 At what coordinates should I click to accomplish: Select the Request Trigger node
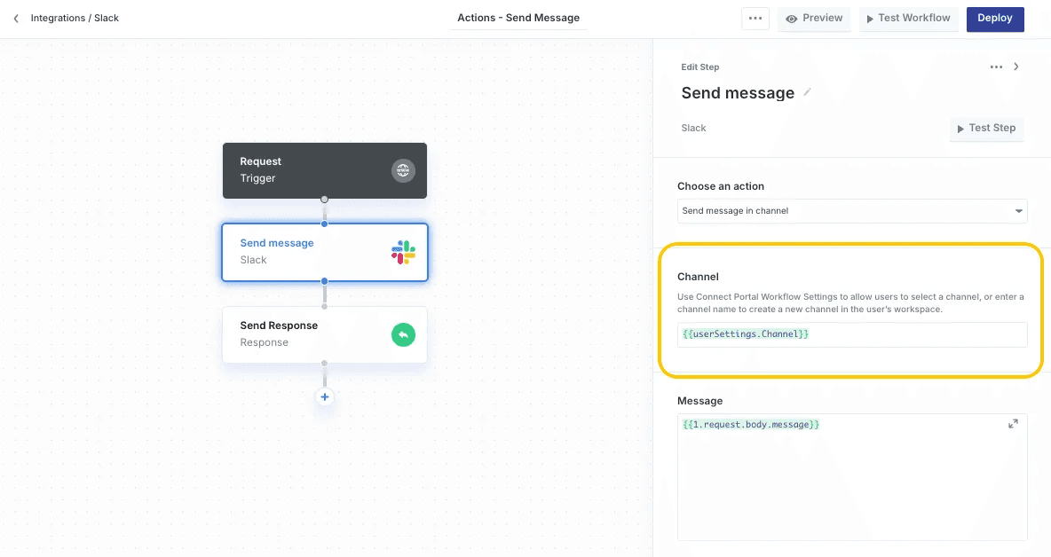pyautogui.click(x=311, y=170)
